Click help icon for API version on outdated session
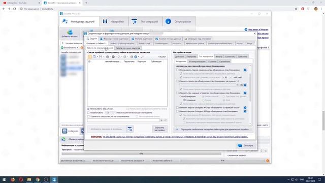Screen dimensions: 325x183 click(x=245, y=108)
